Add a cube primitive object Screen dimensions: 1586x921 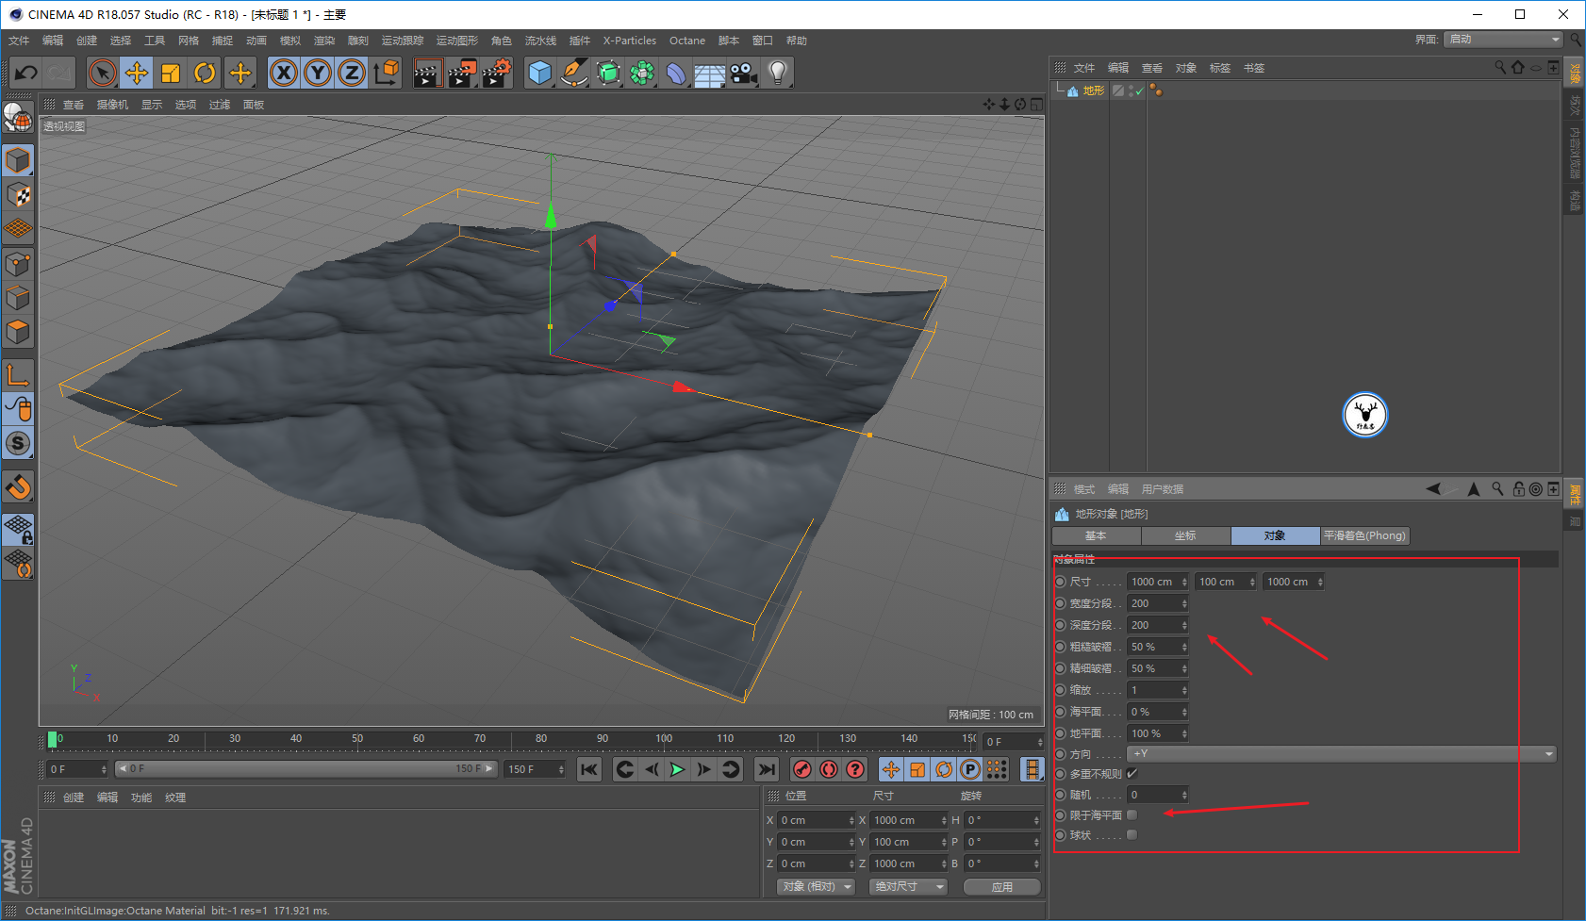tap(539, 73)
